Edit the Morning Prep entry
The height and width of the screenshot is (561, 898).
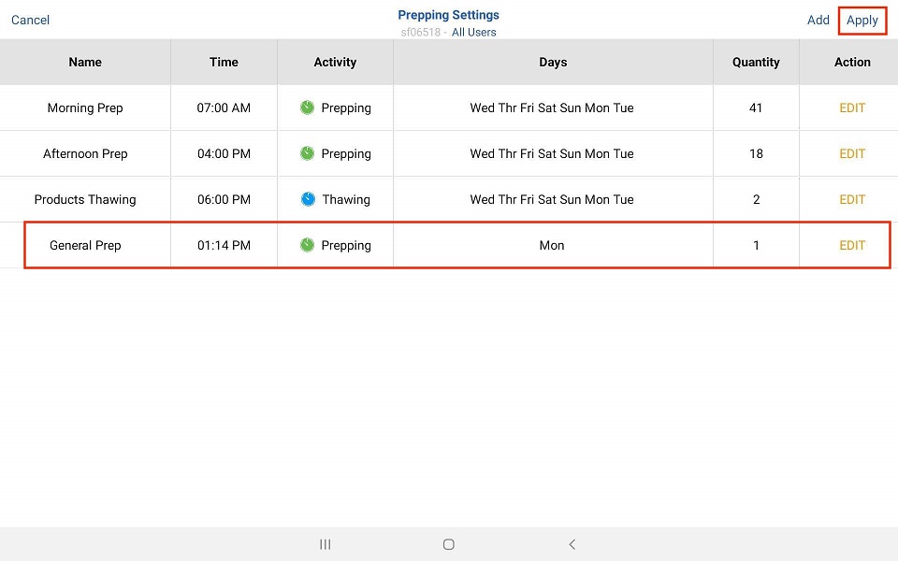pyautogui.click(x=851, y=108)
